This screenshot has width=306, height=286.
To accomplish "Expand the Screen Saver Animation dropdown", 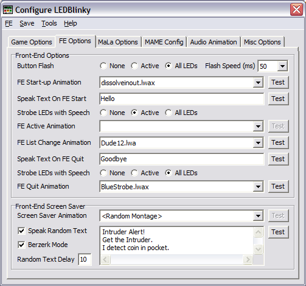I will pyautogui.click(x=258, y=216).
